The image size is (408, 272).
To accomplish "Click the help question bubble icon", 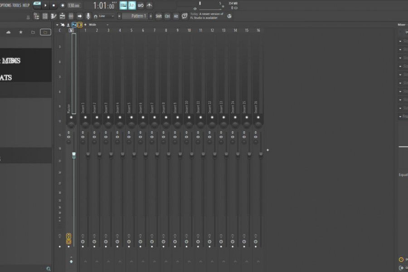I will [x=185, y=16].
